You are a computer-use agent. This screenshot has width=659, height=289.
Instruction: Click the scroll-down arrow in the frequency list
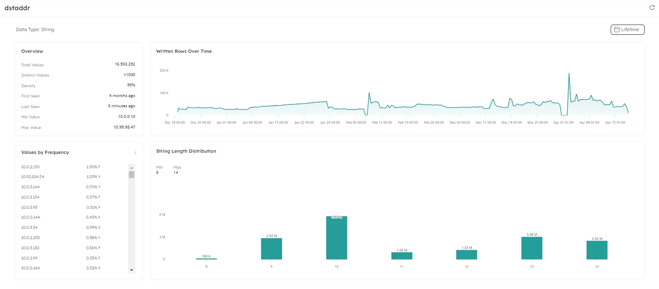point(131,270)
